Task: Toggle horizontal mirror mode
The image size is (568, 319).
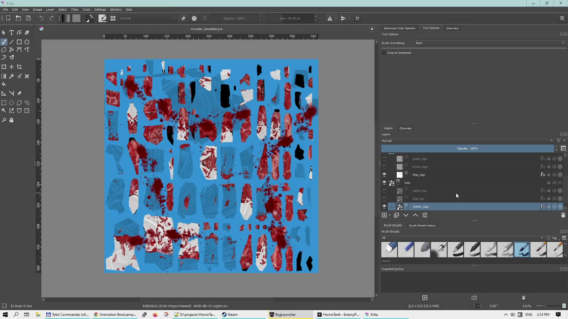Action: coord(330,18)
